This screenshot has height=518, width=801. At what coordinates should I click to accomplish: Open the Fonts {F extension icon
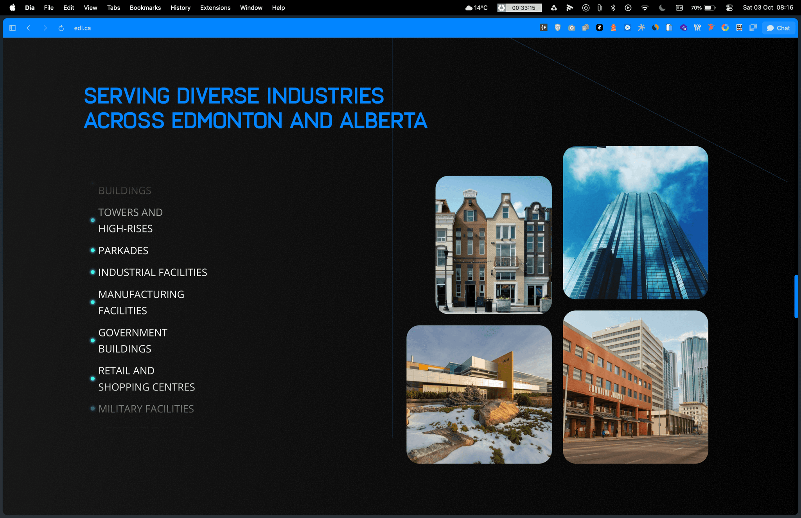point(544,28)
